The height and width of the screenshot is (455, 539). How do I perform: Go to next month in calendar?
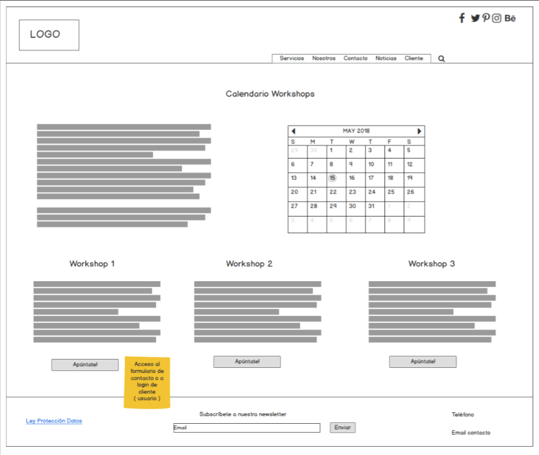point(419,131)
